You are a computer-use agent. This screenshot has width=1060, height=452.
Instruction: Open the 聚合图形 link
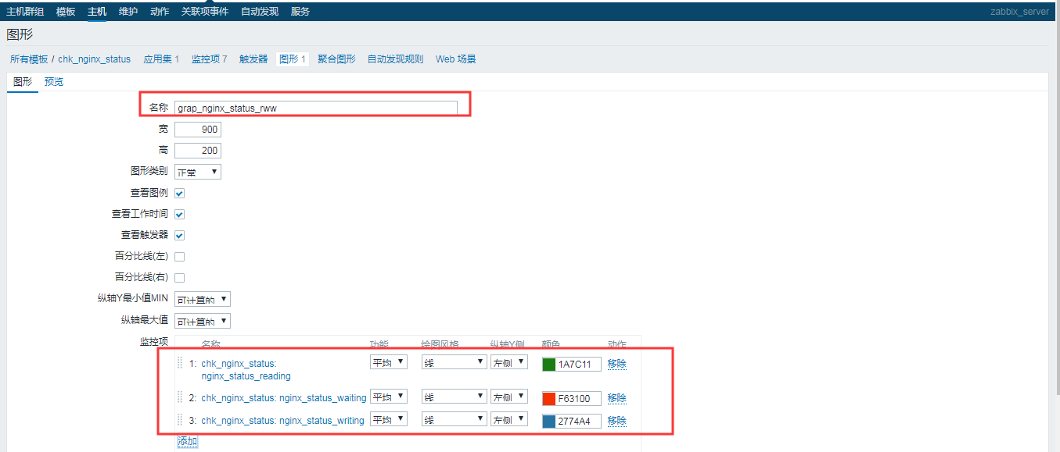(336, 59)
